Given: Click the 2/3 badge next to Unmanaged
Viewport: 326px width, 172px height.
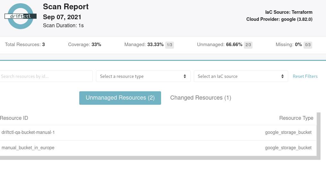Looking at the screenshot, I should tap(248, 45).
